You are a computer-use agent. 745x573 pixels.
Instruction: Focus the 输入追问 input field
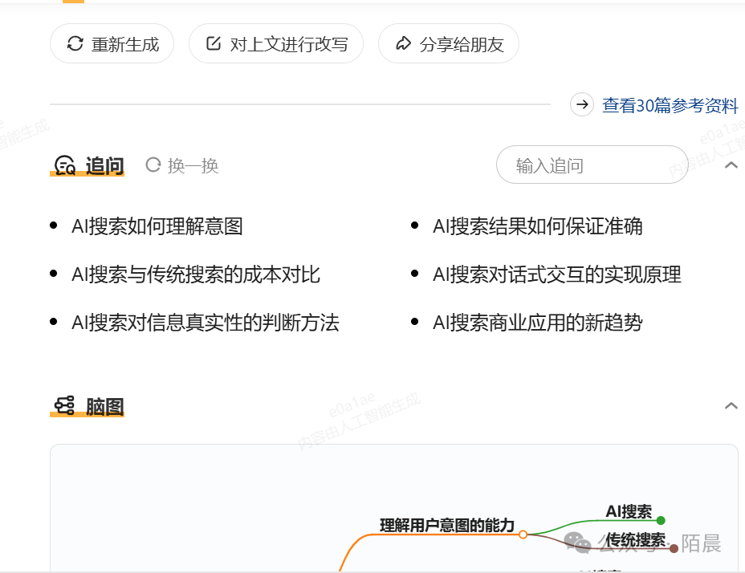coord(592,165)
